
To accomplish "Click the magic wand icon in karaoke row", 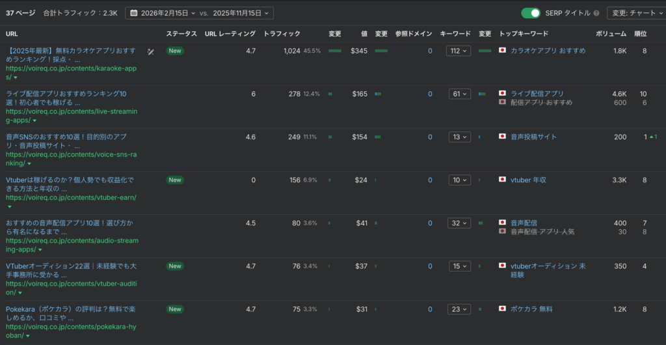I will pyautogui.click(x=150, y=51).
